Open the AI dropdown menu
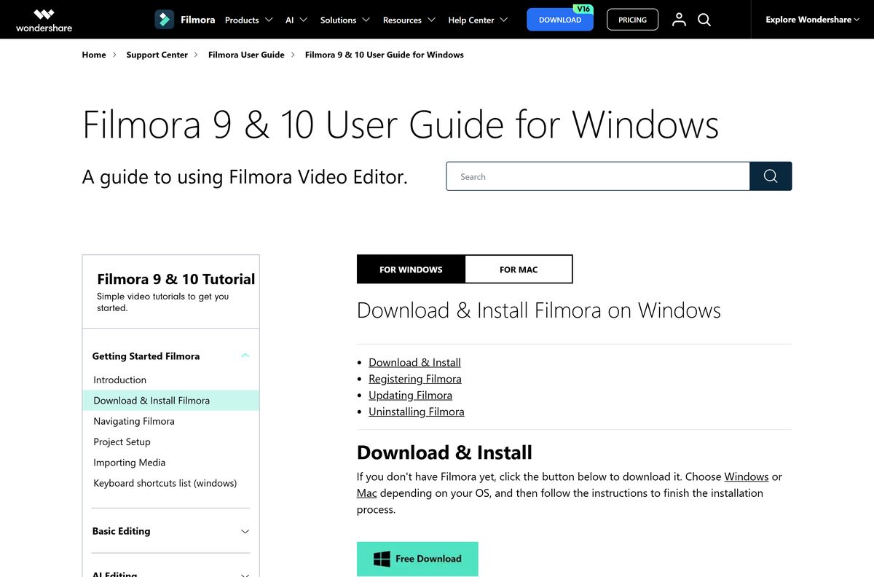 (x=296, y=20)
